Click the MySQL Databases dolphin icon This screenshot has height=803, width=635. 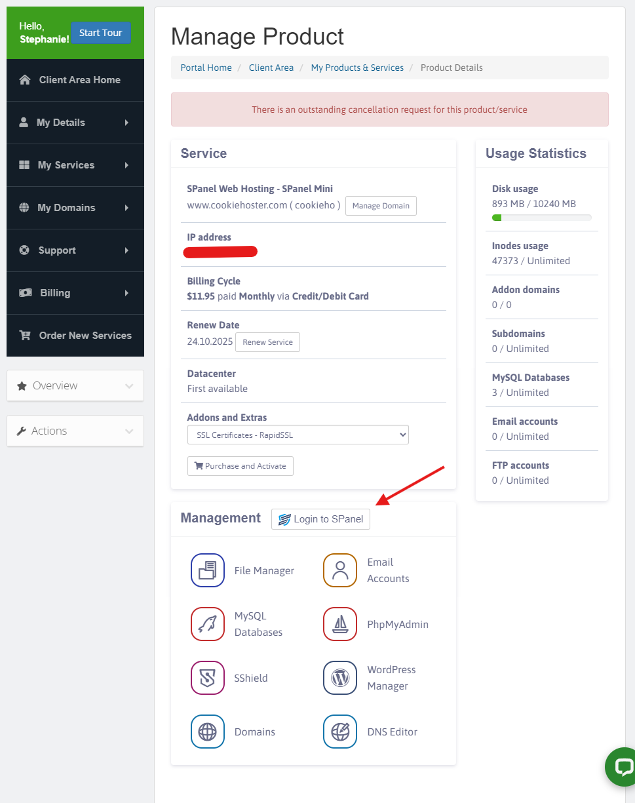[x=207, y=624]
